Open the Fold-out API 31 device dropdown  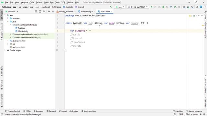click(x=138, y=7)
